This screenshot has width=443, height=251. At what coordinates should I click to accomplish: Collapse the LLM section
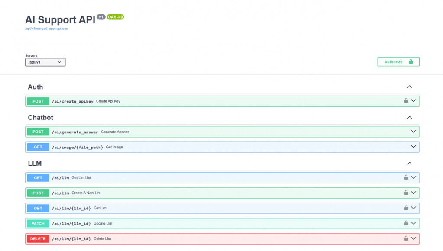pos(410,164)
